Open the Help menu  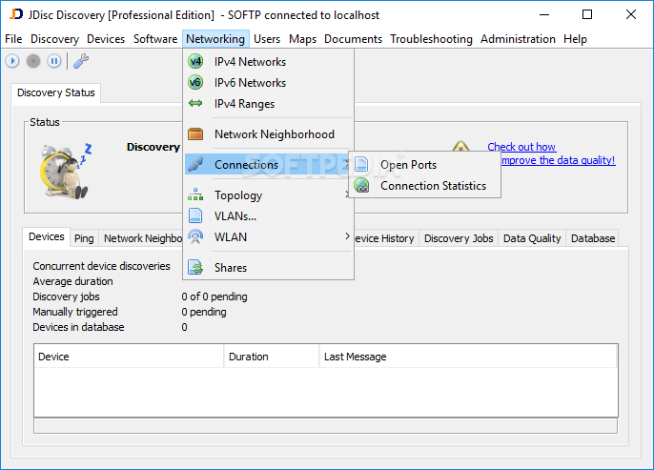[x=575, y=39]
